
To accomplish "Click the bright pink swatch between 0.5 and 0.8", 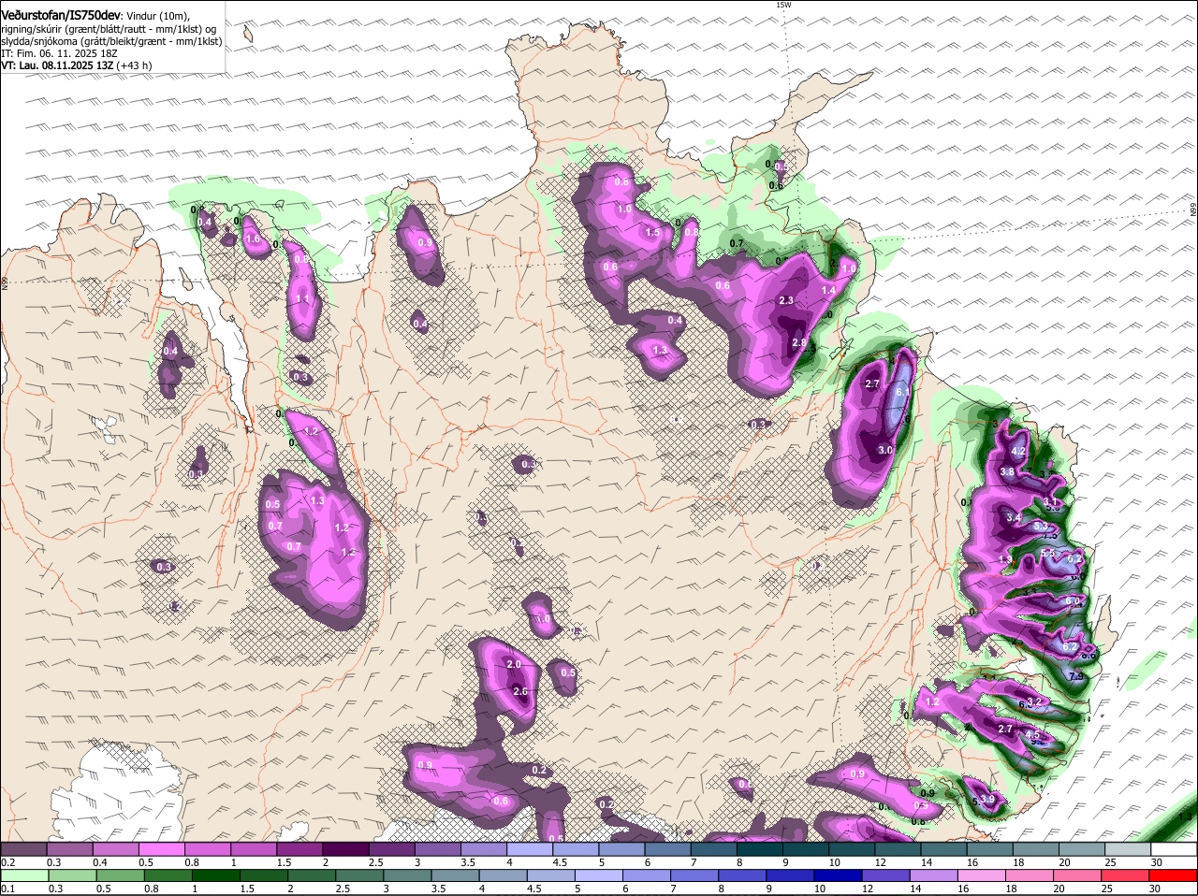I will click(161, 848).
